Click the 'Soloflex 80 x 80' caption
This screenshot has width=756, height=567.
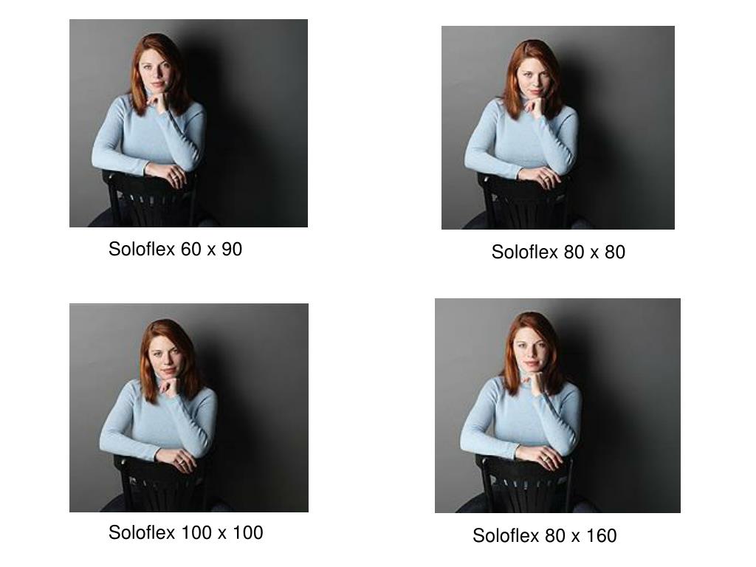tap(558, 252)
